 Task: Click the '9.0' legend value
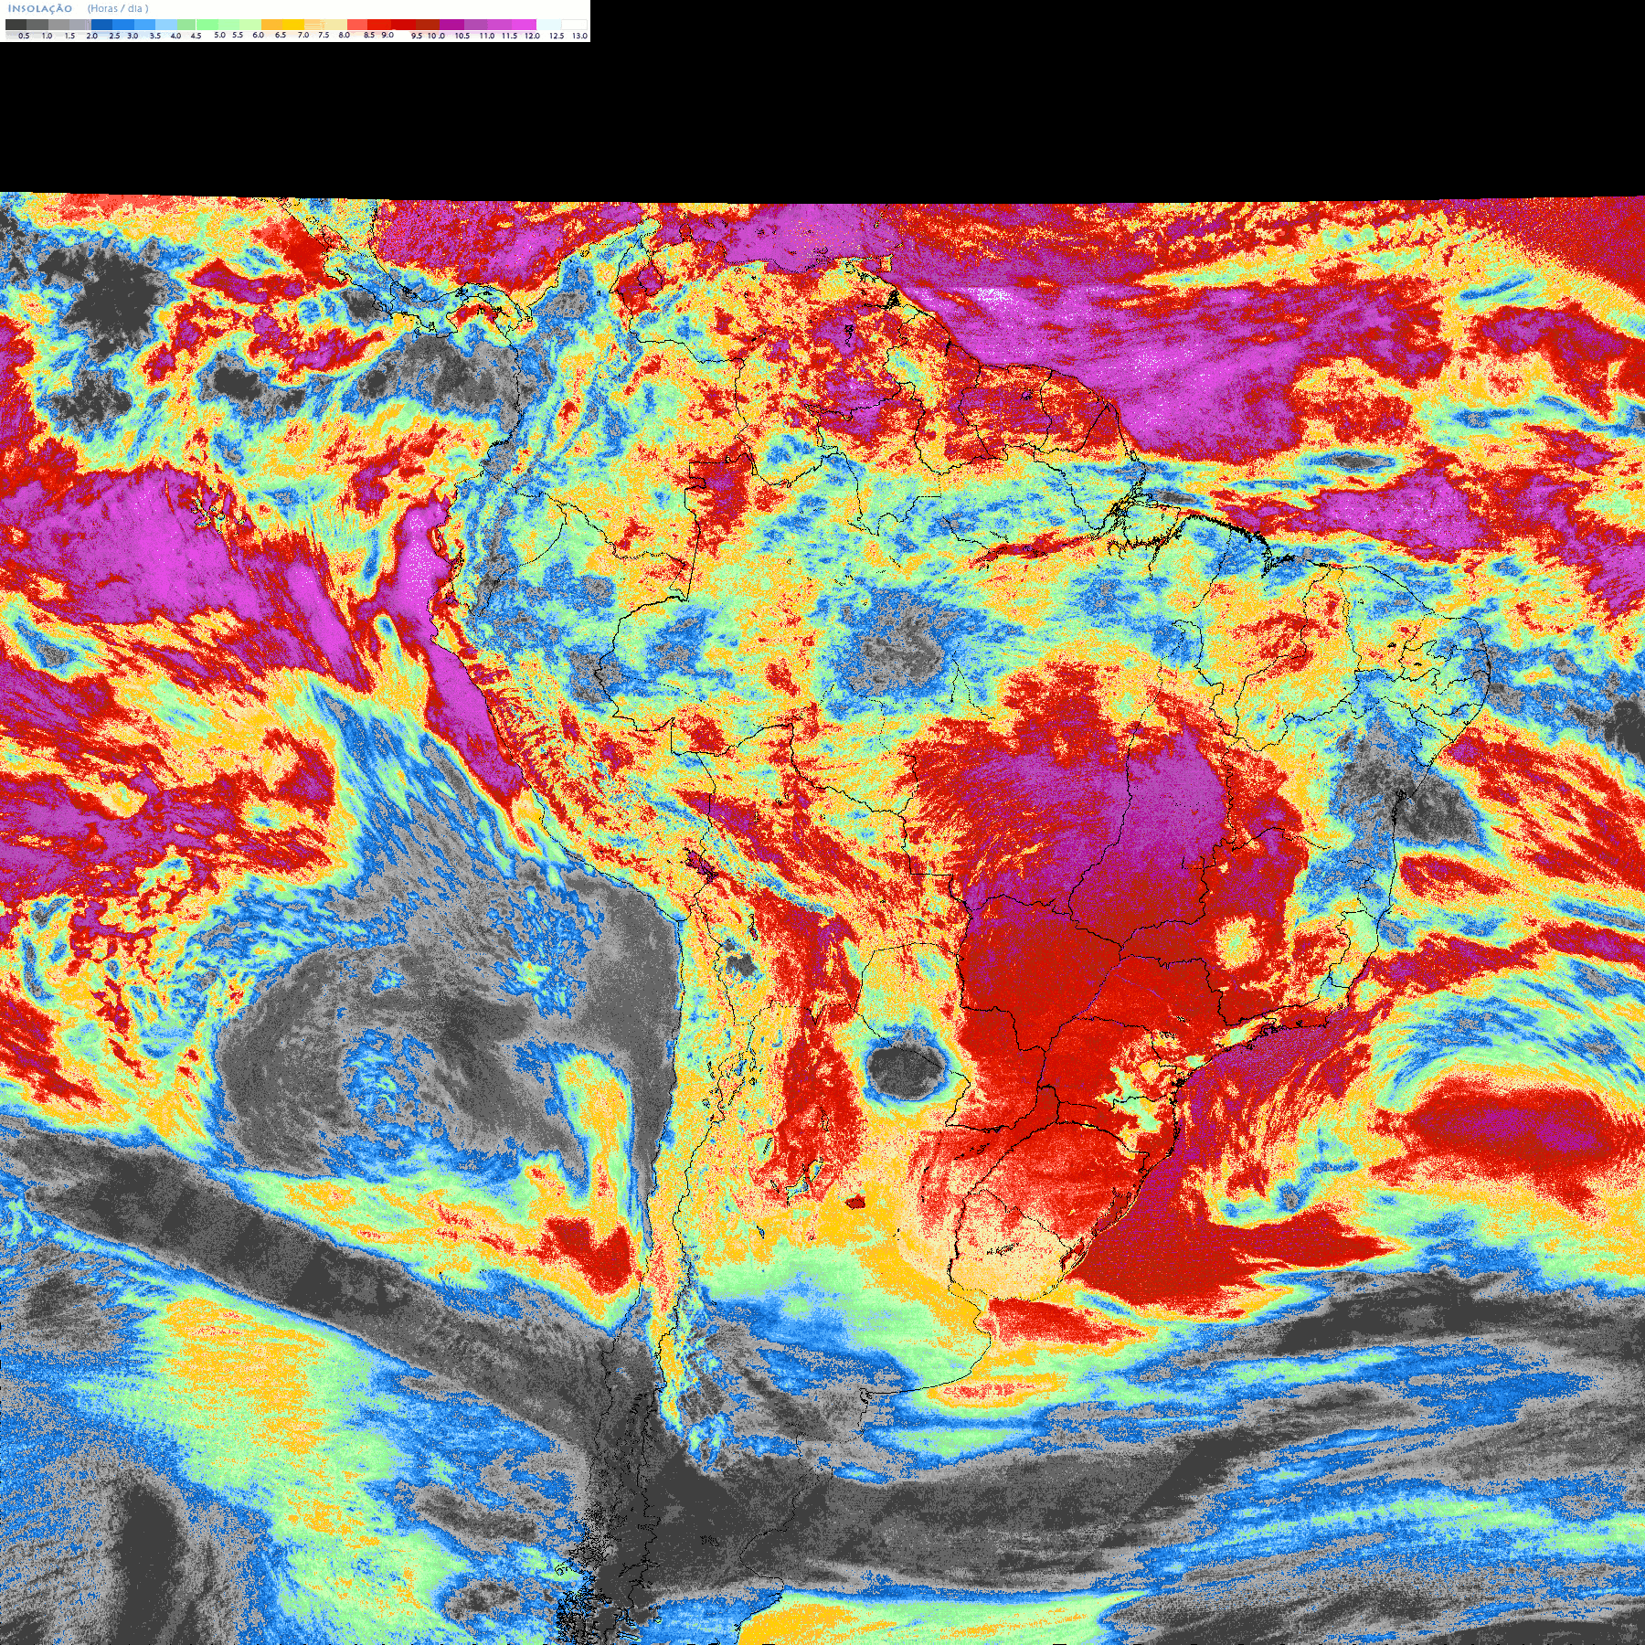click(x=387, y=35)
